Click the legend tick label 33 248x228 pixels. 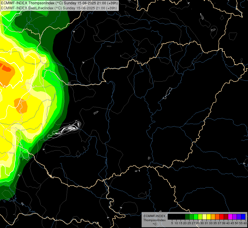tap(211, 223)
